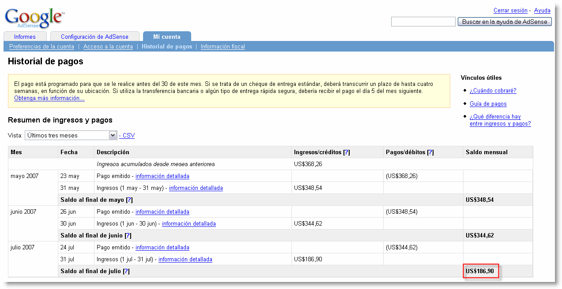Select the US$344,62 June balance value
This screenshot has width=562, height=289.
click(x=479, y=236)
